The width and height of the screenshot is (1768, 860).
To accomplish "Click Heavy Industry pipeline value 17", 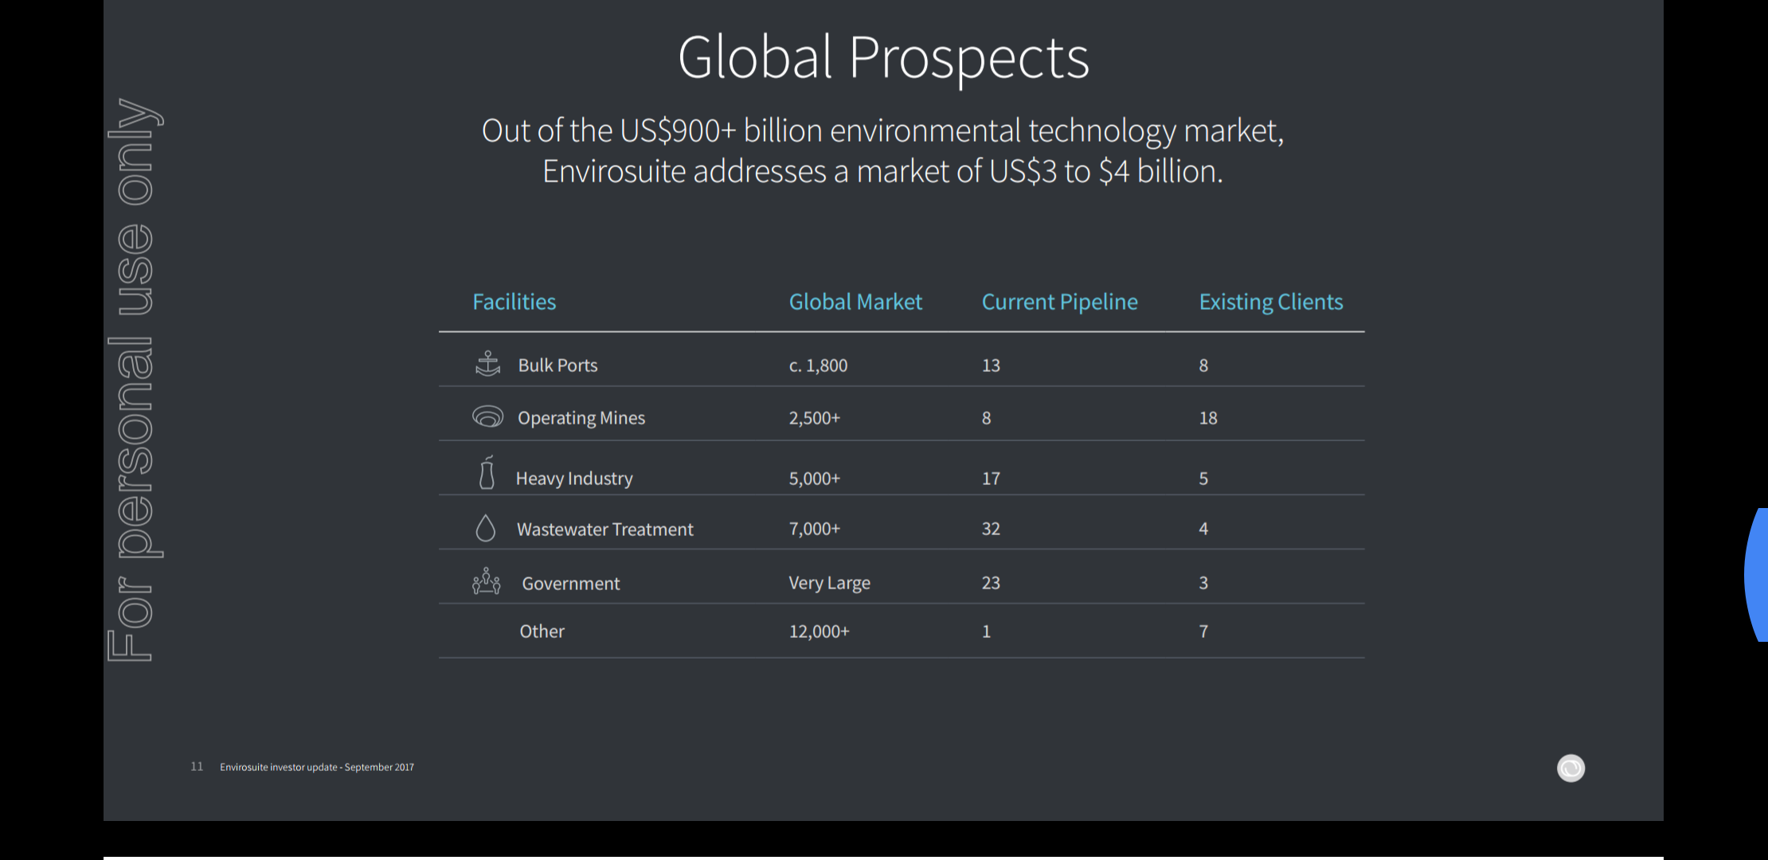I will [991, 479].
